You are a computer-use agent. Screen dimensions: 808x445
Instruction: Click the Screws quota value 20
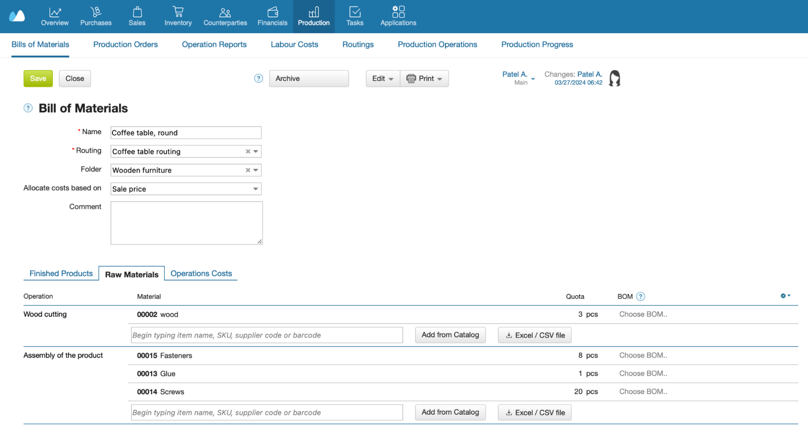click(578, 392)
